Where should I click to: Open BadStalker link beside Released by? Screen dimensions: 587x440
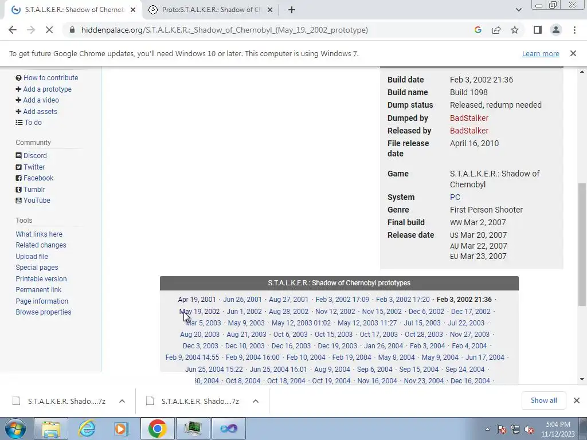tap(469, 131)
